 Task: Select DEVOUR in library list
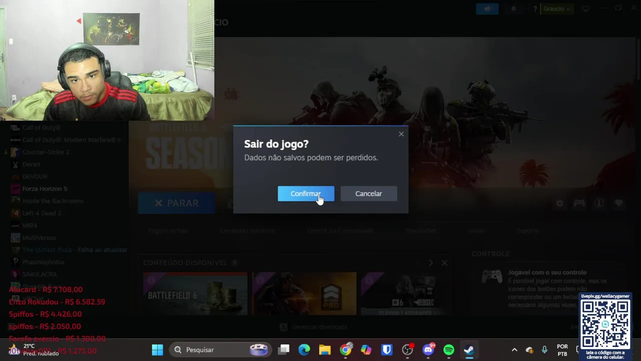[x=35, y=176]
